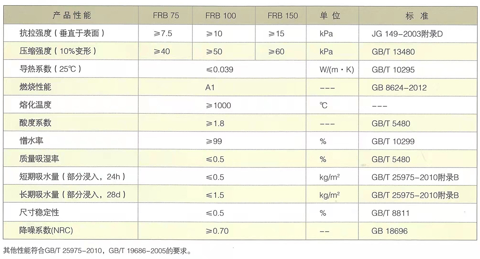The image size is (480, 259).
Task: Select the ≥1000 melting temperature value
Action: point(218,106)
